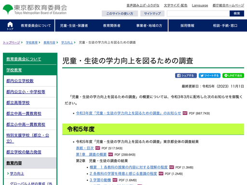Image resolution: width=247 pixels, height=185 pixels.
Task: Share the page via Facebook シェアする
Action: pyautogui.click(x=186, y=76)
